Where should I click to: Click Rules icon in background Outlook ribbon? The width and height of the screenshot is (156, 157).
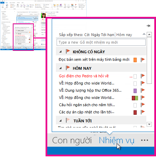(58, 5)
